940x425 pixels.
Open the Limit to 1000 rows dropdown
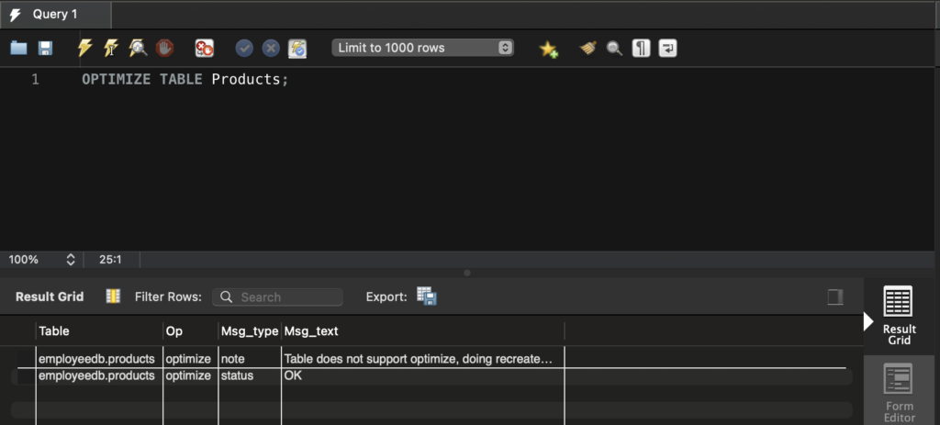[422, 48]
